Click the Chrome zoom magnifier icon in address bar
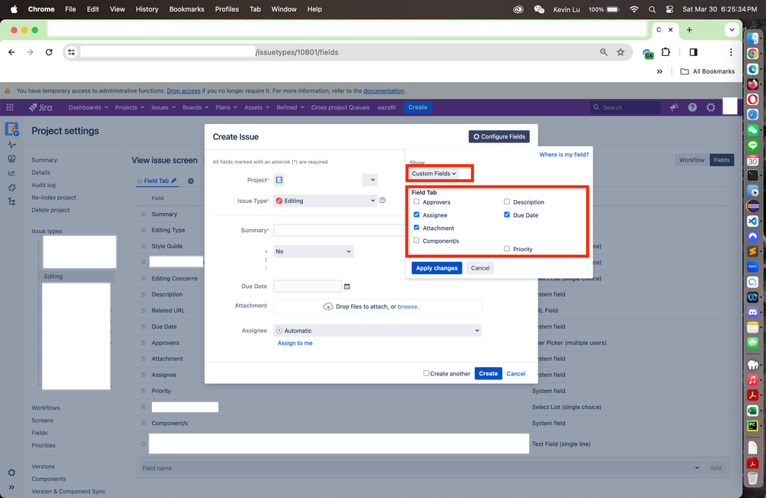 point(603,52)
